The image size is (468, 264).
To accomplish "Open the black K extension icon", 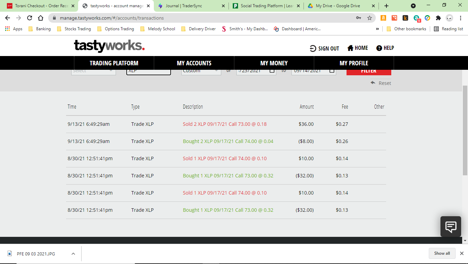I will coord(405,18).
